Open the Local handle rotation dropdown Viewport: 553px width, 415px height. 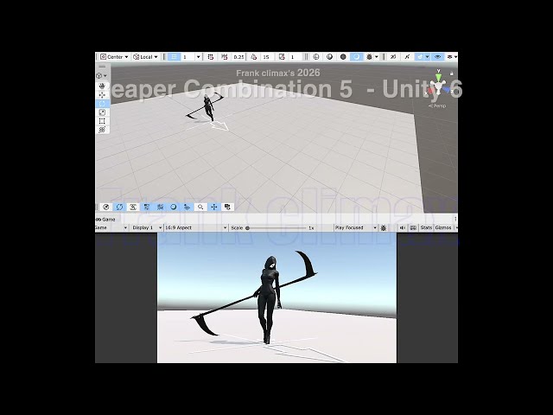145,57
